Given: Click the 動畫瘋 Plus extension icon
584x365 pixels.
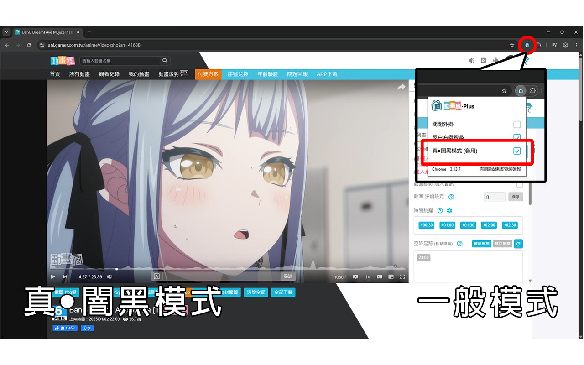Looking at the screenshot, I should pos(527,45).
